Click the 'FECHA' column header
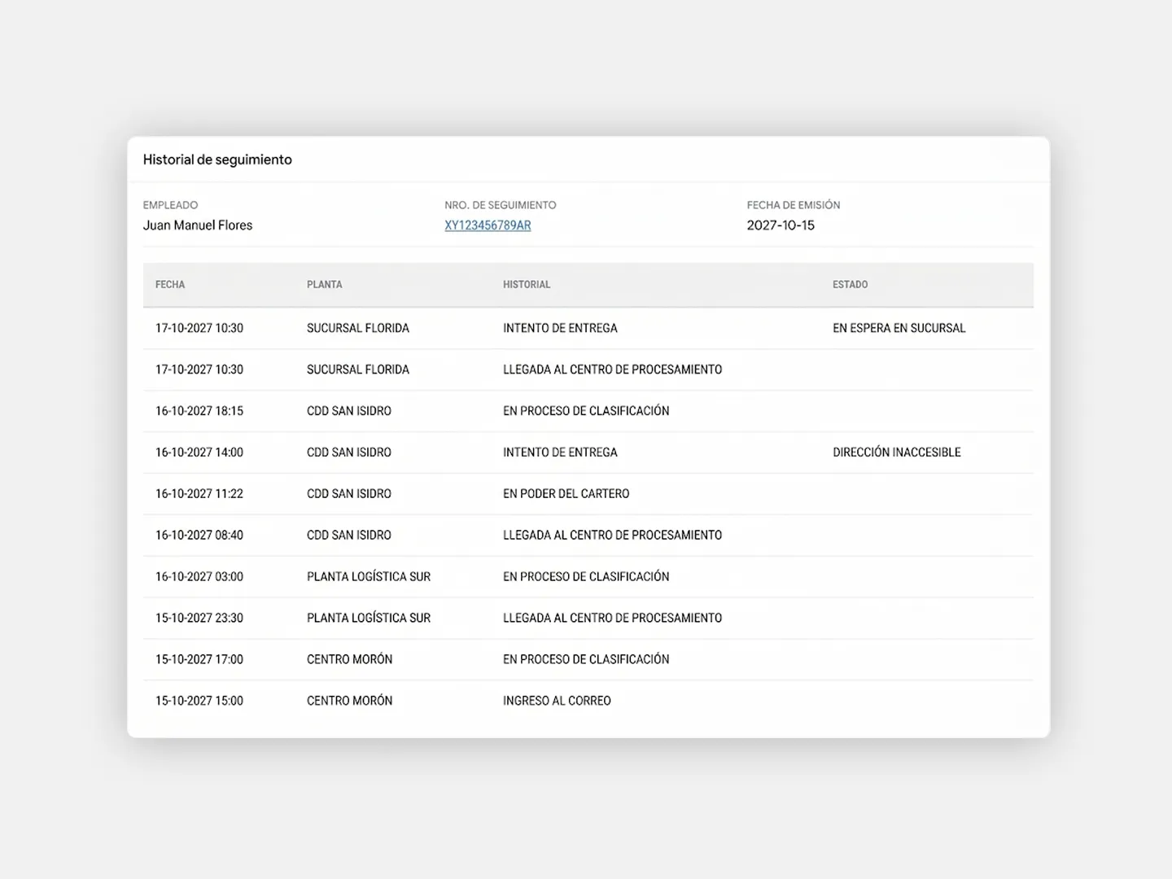Viewport: 1172px width, 879px height. [170, 285]
